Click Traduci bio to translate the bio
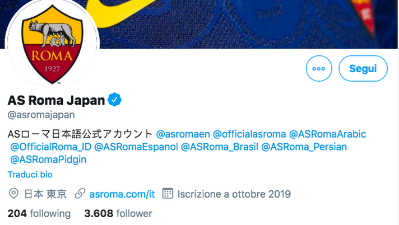399x225 pixels. (30, 175)
